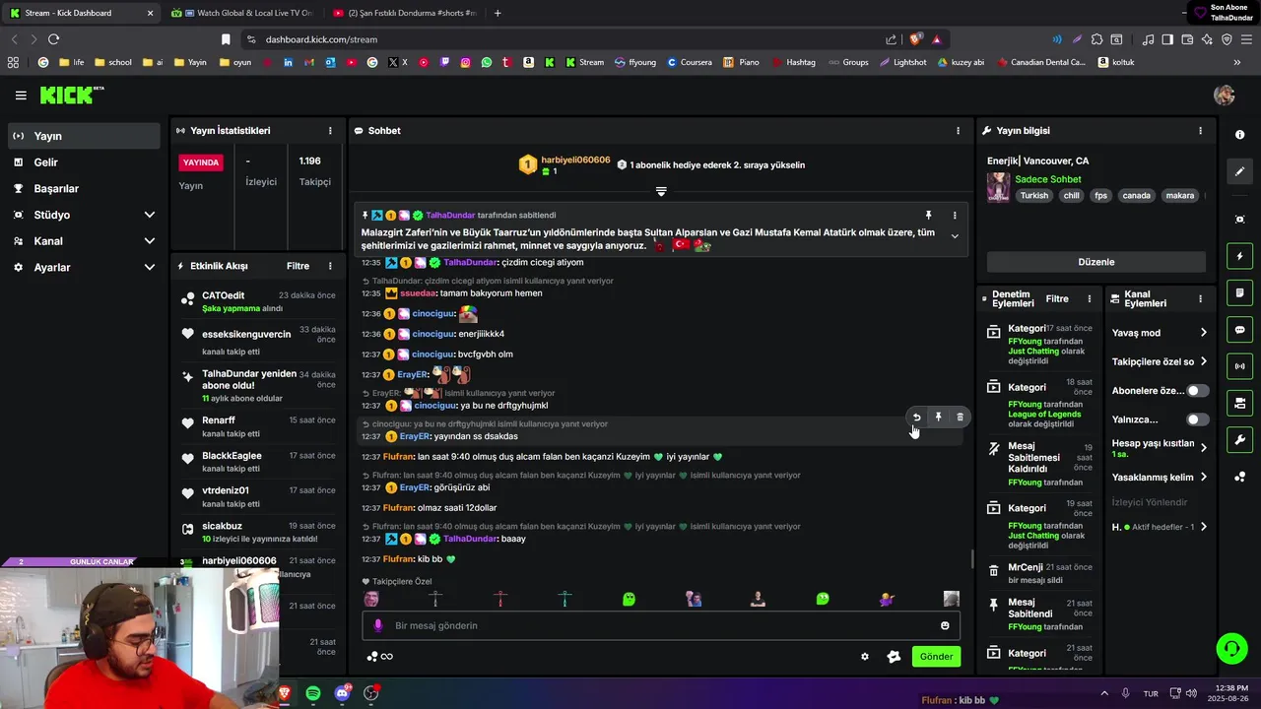Open Yayın bilgisi panel three-dot menu
The width and height of the screenshot is (1261, 709).
1200,131
